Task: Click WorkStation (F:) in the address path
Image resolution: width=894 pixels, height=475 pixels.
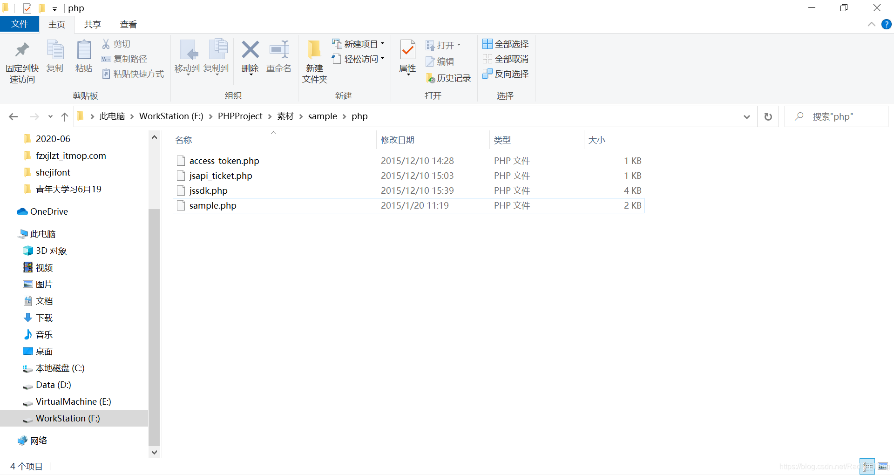Action: 171,116
